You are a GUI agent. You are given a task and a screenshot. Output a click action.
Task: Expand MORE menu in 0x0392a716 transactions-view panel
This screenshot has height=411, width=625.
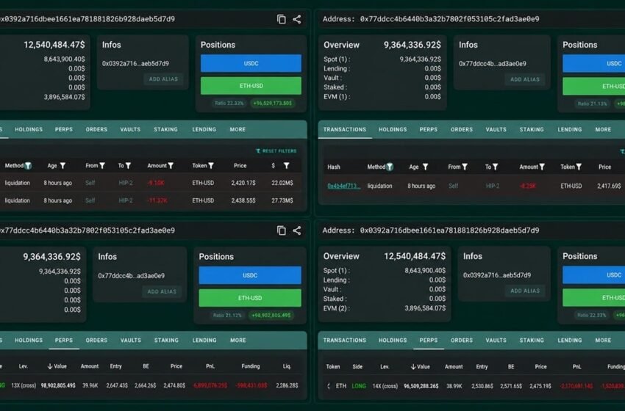click(238, 129)
